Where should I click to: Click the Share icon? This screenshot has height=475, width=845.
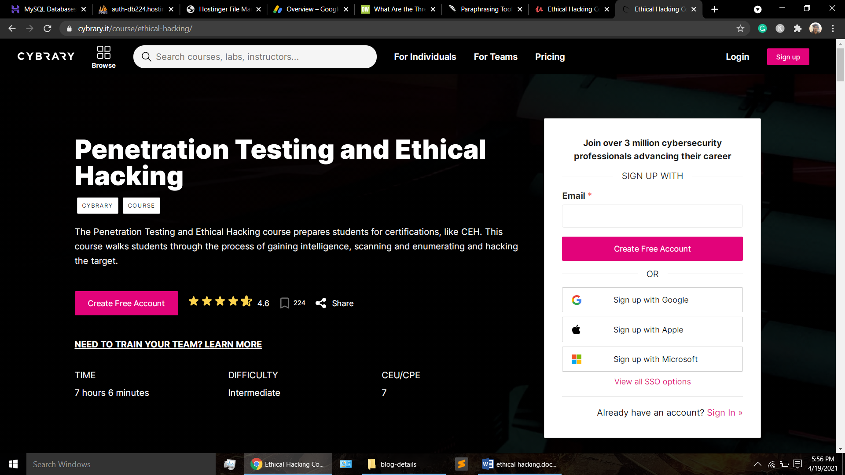coord(321,303)
